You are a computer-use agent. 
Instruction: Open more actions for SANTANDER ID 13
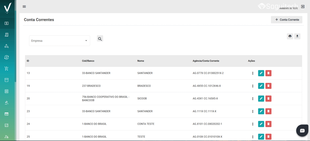tap(253, 73)
